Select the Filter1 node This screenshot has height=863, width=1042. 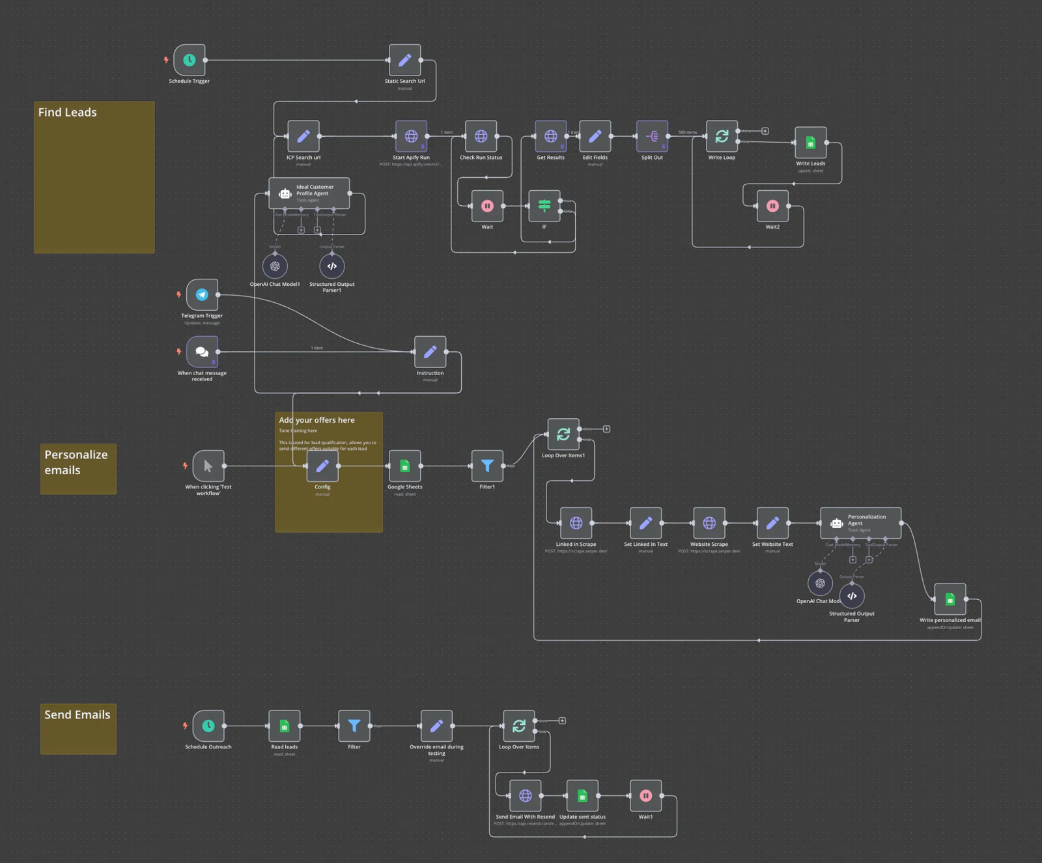(487, 466)
